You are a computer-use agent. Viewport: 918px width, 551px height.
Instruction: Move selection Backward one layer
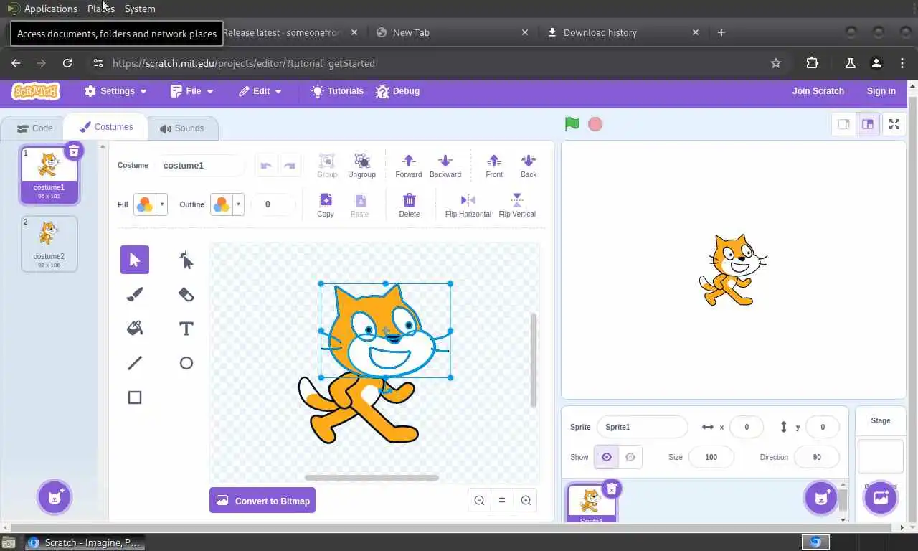445,166
